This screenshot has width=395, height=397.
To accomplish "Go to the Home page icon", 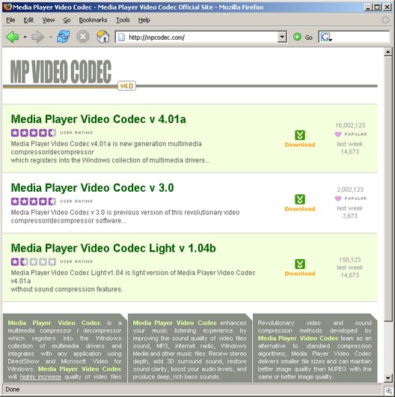I will [x=103, y=37].
